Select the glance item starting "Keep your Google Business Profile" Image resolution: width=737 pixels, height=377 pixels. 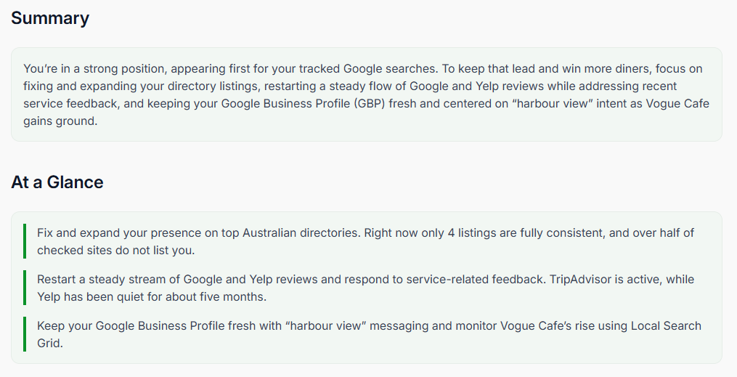(366, 334)
